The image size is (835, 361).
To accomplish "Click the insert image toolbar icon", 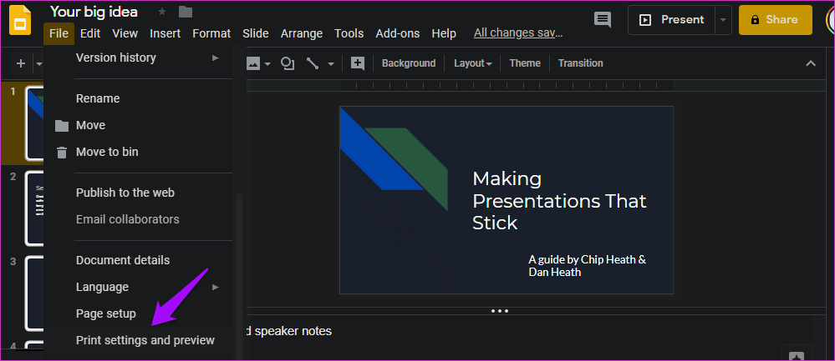I will click(253, 63).
